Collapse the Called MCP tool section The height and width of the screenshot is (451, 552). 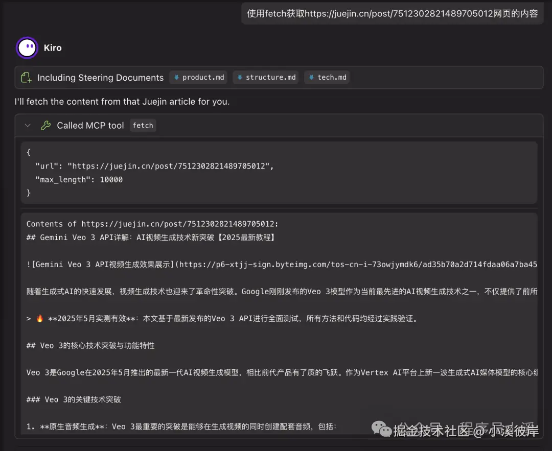pyautogui.click(x=28, y=125)
